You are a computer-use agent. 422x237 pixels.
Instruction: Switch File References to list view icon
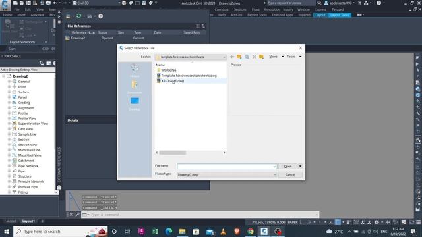pyautogui.click(x=198, y=26)
